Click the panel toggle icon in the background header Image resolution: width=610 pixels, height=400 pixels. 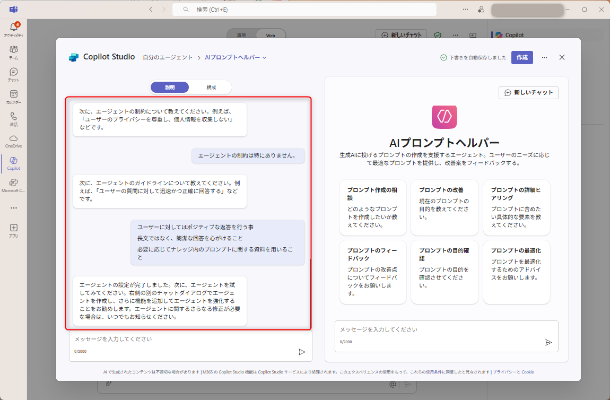click(473, 35)
